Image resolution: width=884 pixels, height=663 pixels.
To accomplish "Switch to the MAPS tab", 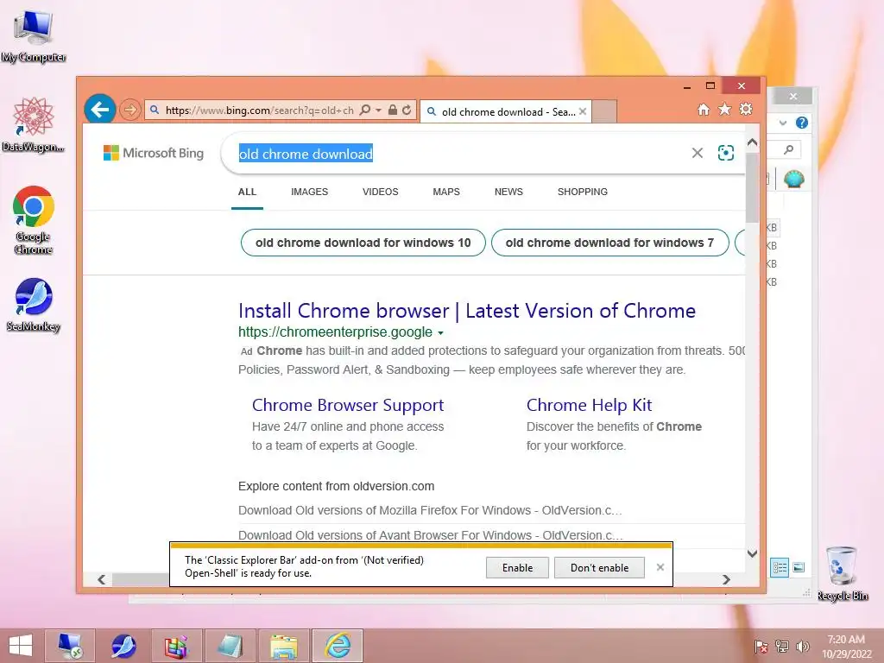I will [446, 192].
